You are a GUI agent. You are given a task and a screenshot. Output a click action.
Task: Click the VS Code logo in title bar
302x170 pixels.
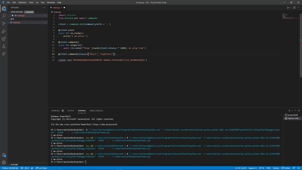[x=3, y=2]
